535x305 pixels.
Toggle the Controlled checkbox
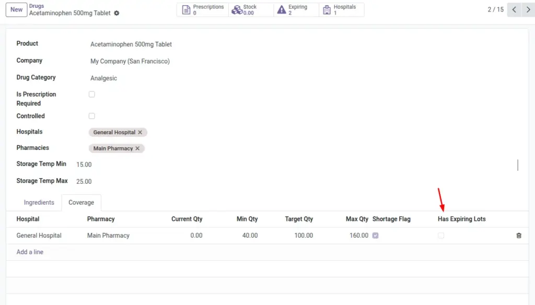pyautogui.click(x=92, y=116)
